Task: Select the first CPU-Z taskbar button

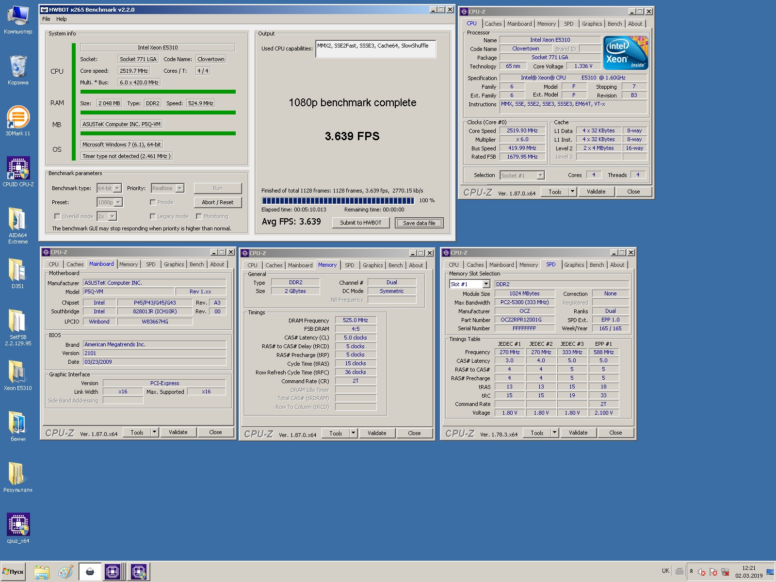Action: pyautogui.click(x=113, y=572)
